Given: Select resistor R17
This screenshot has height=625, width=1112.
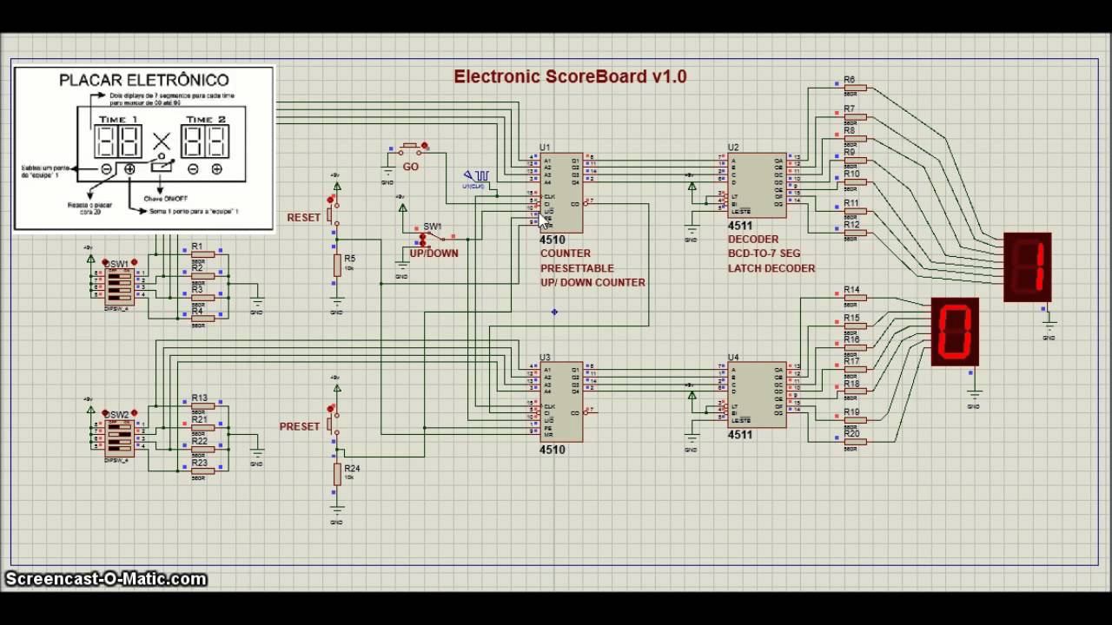Looking at the screenshot, I should pos(855,370).
